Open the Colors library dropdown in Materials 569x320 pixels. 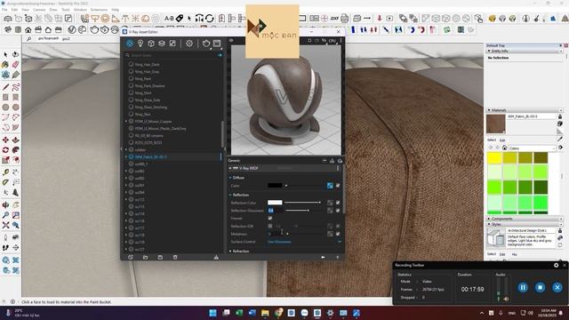tap(533, 148)
